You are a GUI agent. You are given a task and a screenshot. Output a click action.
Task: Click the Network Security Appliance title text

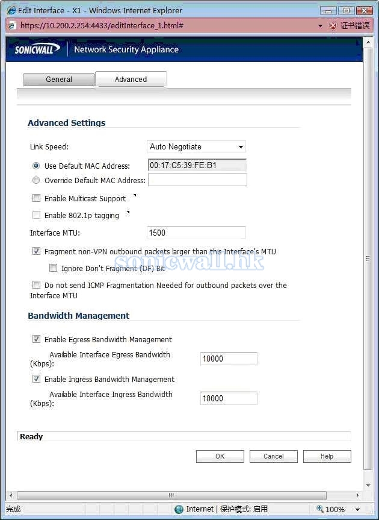[x=126, y=49]
